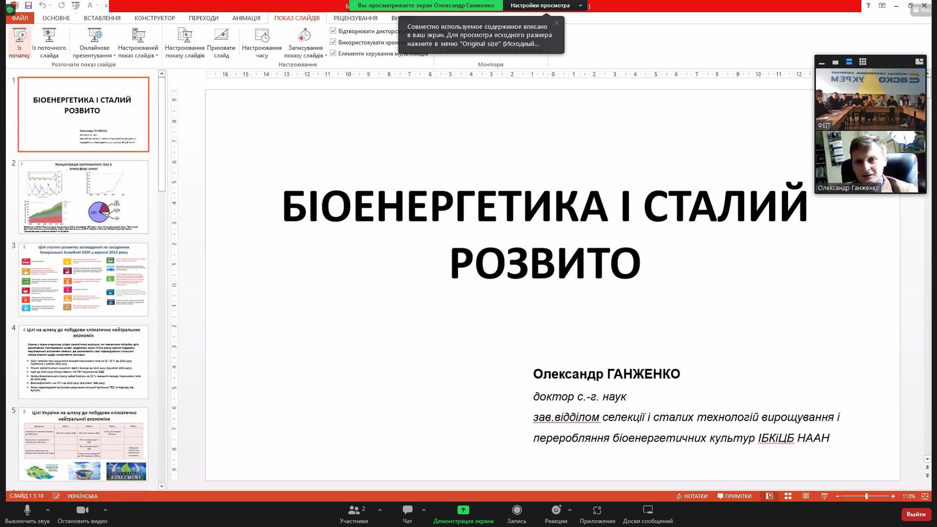Screen dimensions: 937x527
Task: Select slide 3 thumbnail in panel
Action: coord(83,279)
